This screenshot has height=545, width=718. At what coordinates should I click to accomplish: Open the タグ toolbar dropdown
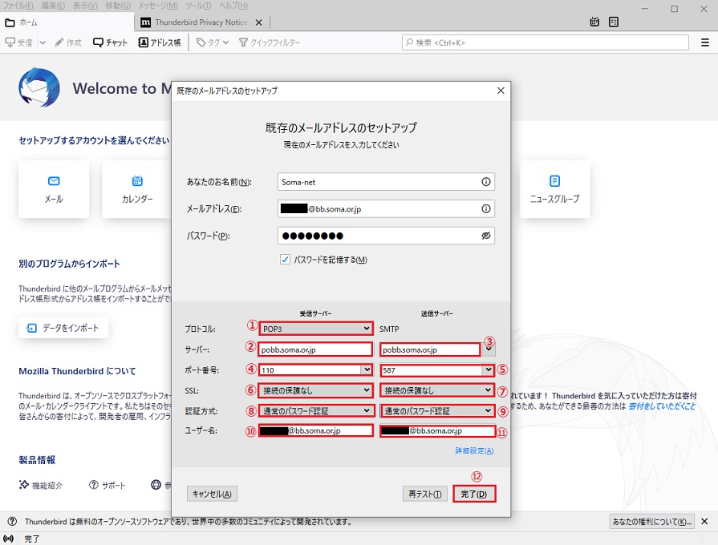(213, 42)
